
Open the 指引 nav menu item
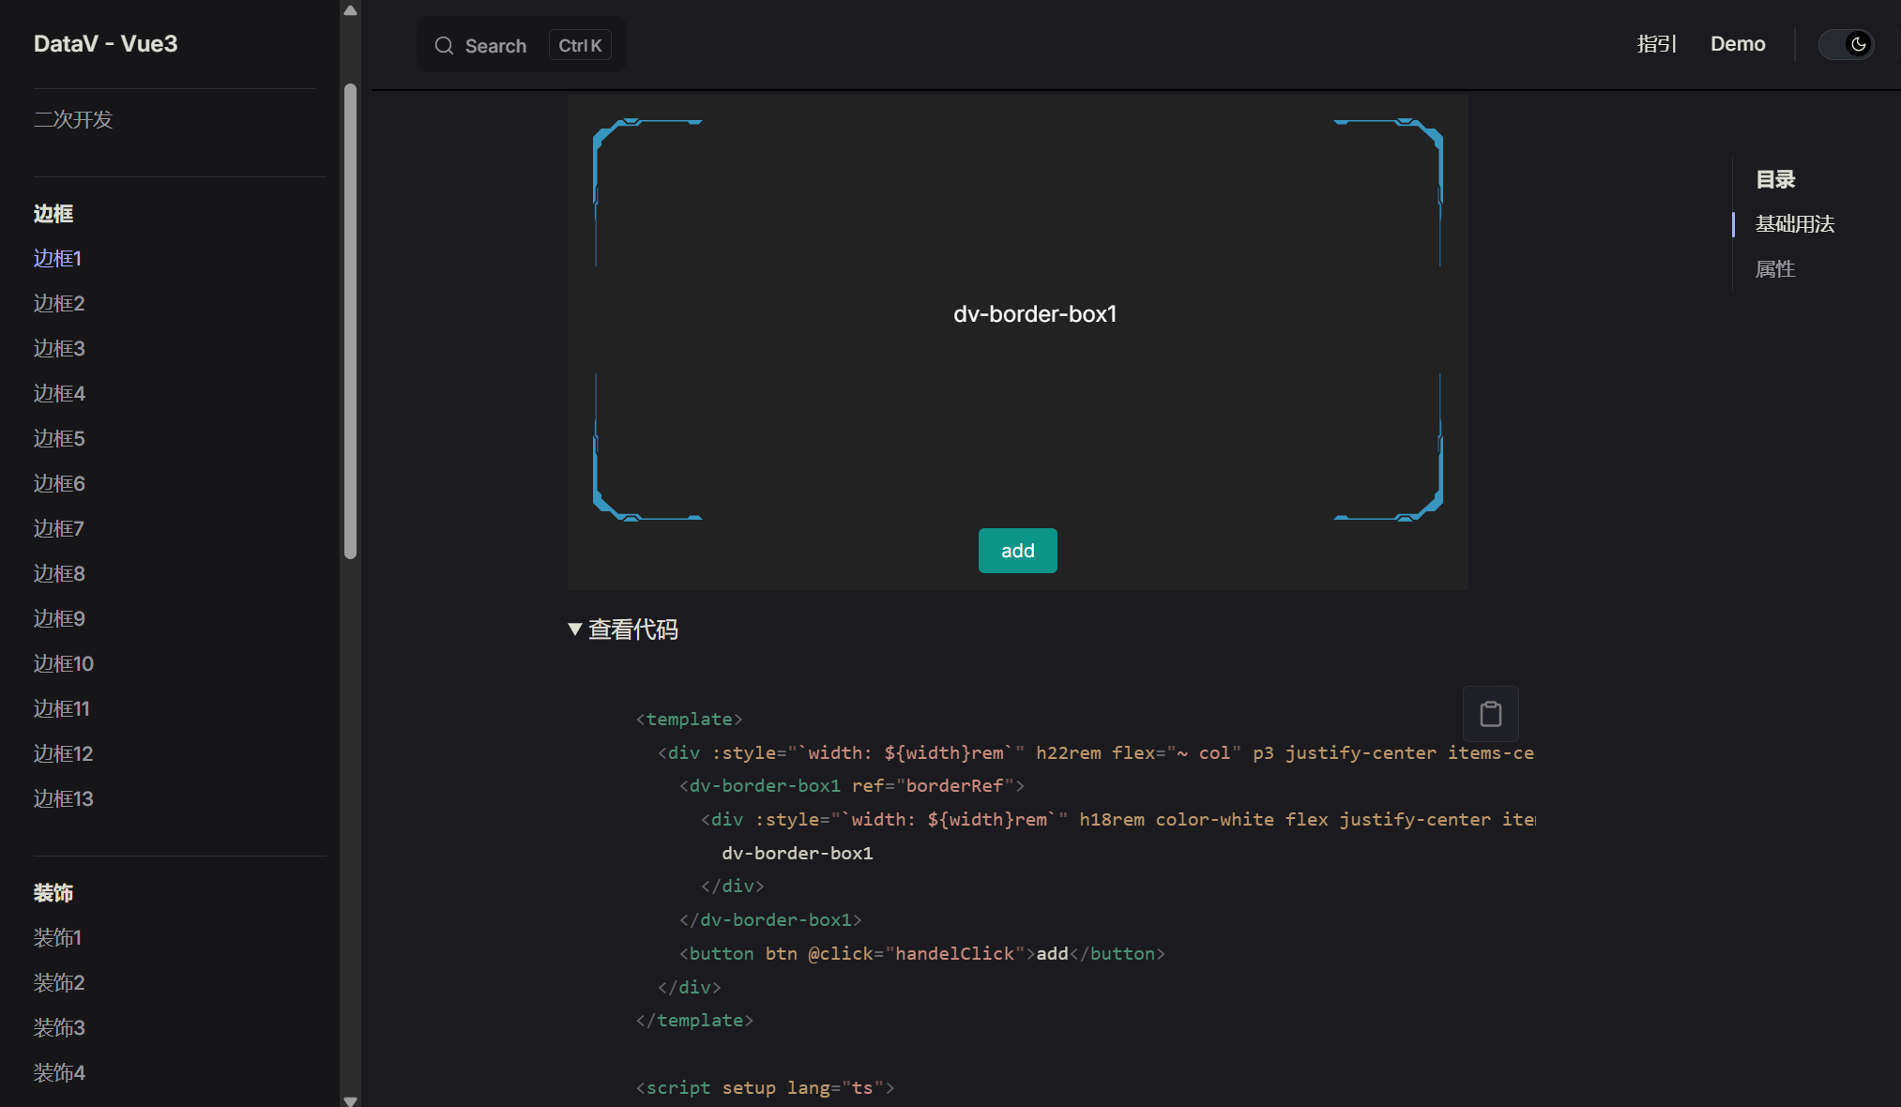[1656, 44]
